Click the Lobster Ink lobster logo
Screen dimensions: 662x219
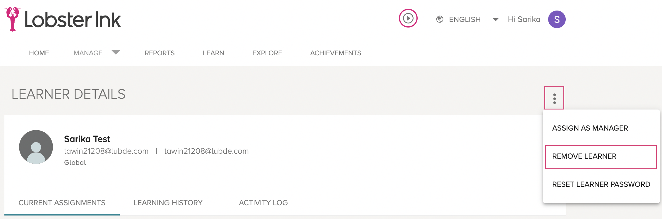click(13, 19)
